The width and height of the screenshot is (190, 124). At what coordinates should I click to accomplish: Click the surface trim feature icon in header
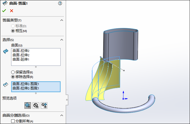tap(5, 3)
